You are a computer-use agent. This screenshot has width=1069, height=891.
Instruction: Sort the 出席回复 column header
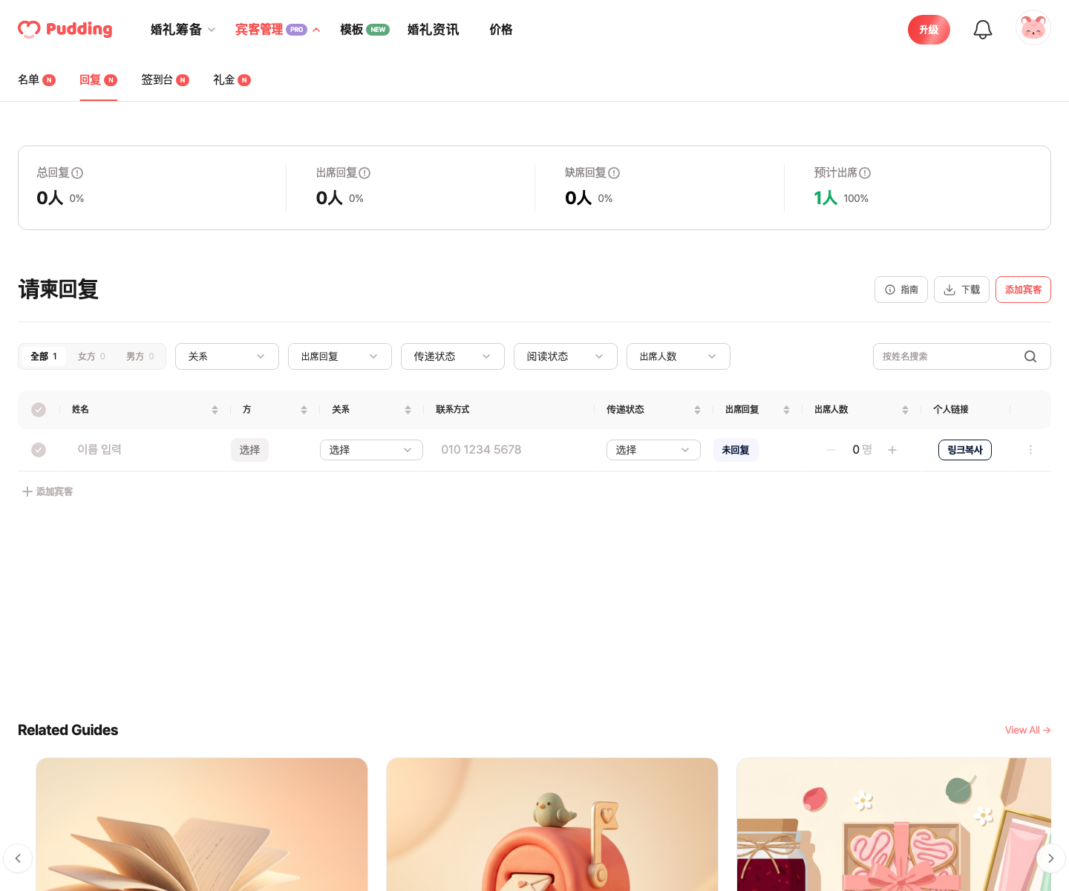(786, 410)
